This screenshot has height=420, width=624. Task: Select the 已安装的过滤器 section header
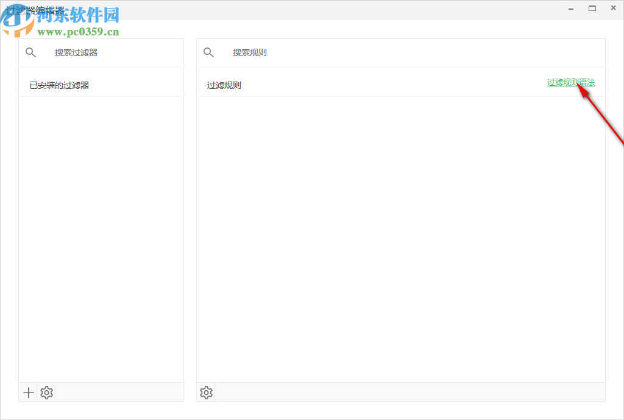[58, 85]
